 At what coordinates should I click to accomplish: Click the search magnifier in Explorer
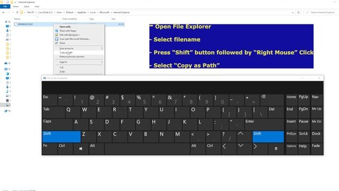307,13
